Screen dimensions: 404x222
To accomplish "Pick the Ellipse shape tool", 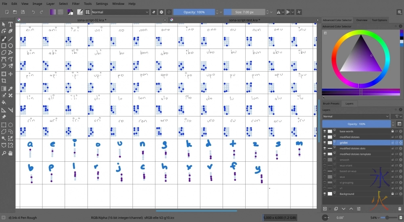I will (11, 46).
